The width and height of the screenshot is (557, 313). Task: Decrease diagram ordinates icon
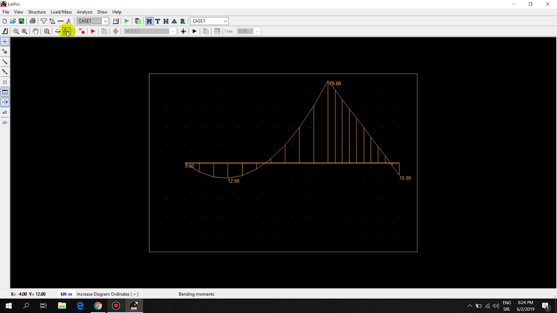click(58, 31)
